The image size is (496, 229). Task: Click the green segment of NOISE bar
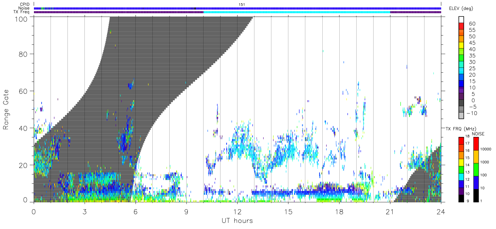tap(476, 169)
